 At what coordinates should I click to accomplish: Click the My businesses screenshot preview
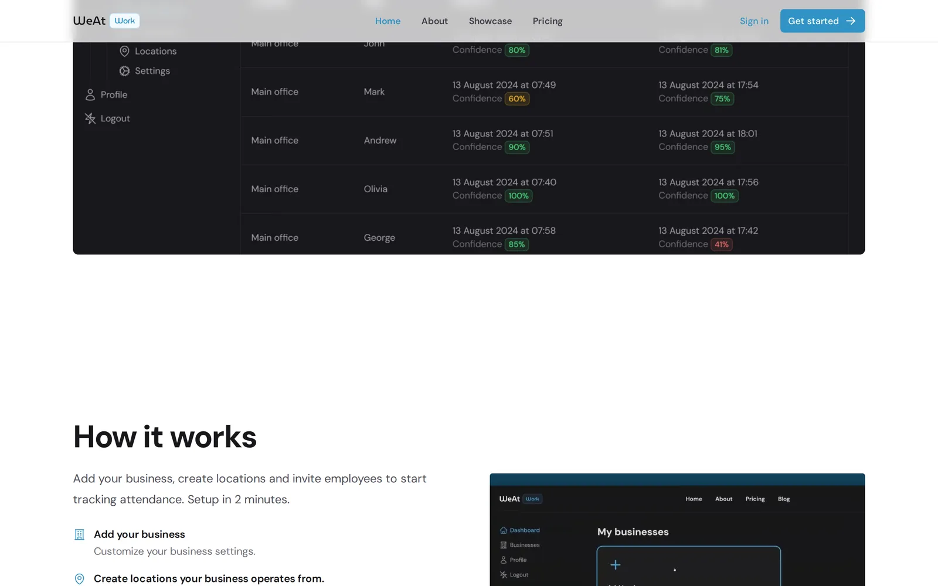pos(677,530)
